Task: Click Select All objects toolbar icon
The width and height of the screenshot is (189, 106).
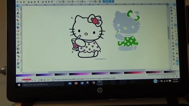Action: point(18,2)
